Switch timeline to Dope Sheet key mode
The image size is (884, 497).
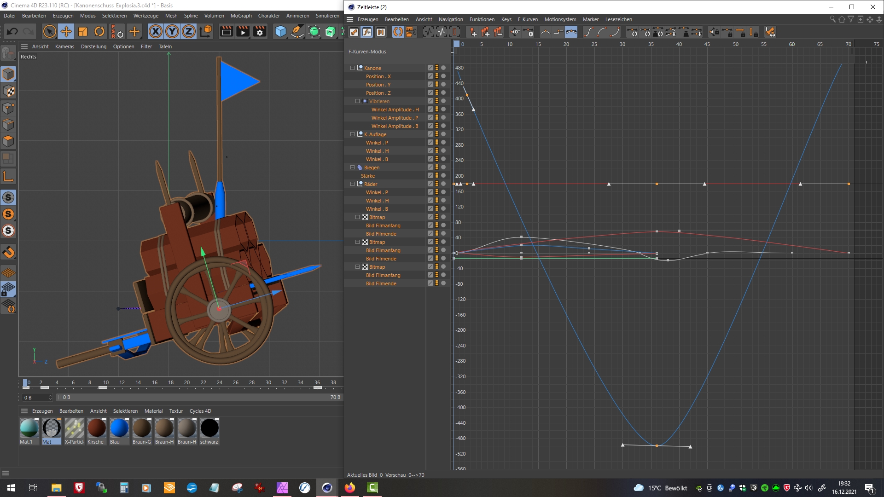pos(354,32)
